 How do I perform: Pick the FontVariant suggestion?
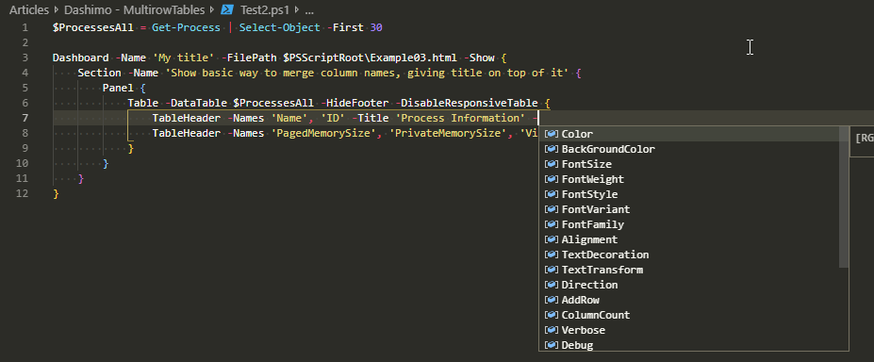click(693, 209)
